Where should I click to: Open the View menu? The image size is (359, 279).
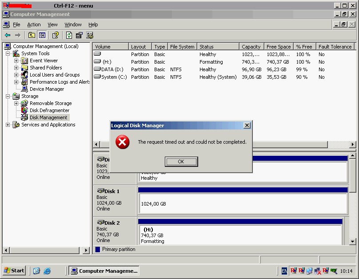[x=52, y=24]
